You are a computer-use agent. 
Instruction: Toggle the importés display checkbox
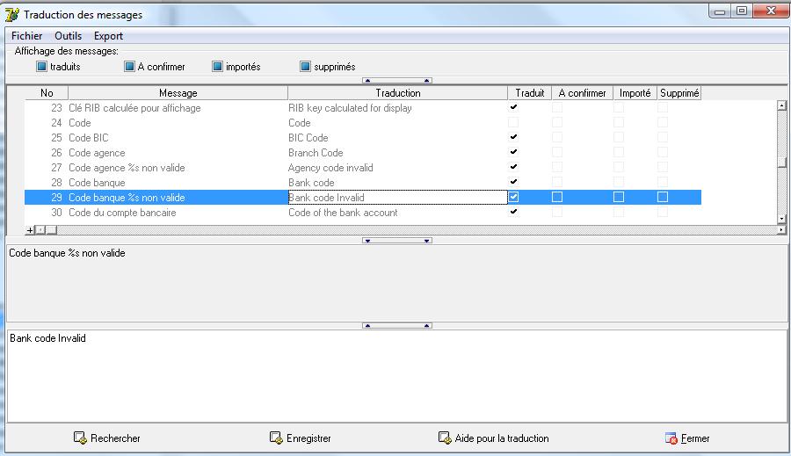tap(217, 67)
